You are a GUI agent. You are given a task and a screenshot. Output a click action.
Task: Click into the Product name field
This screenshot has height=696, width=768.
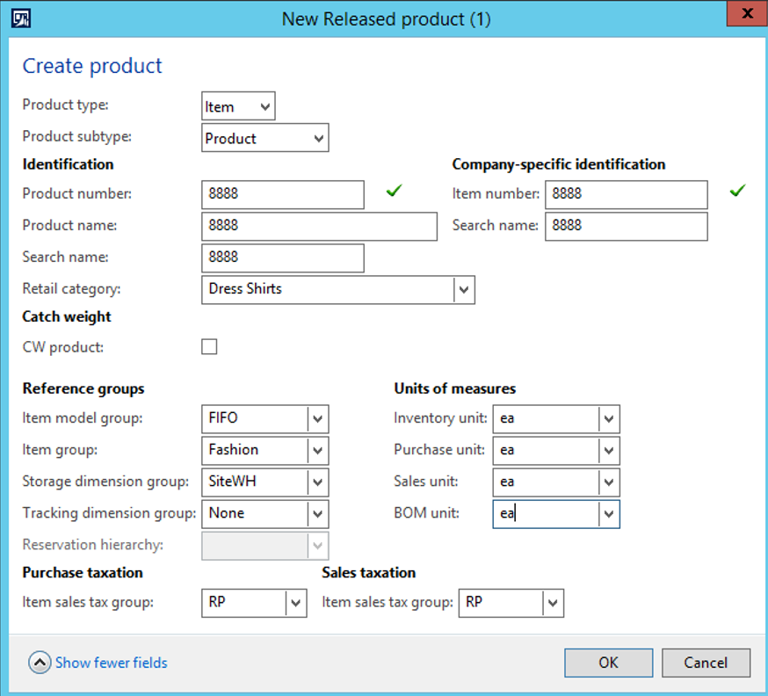(x=319, y=226)
